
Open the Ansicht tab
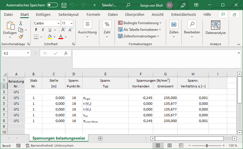158,15
